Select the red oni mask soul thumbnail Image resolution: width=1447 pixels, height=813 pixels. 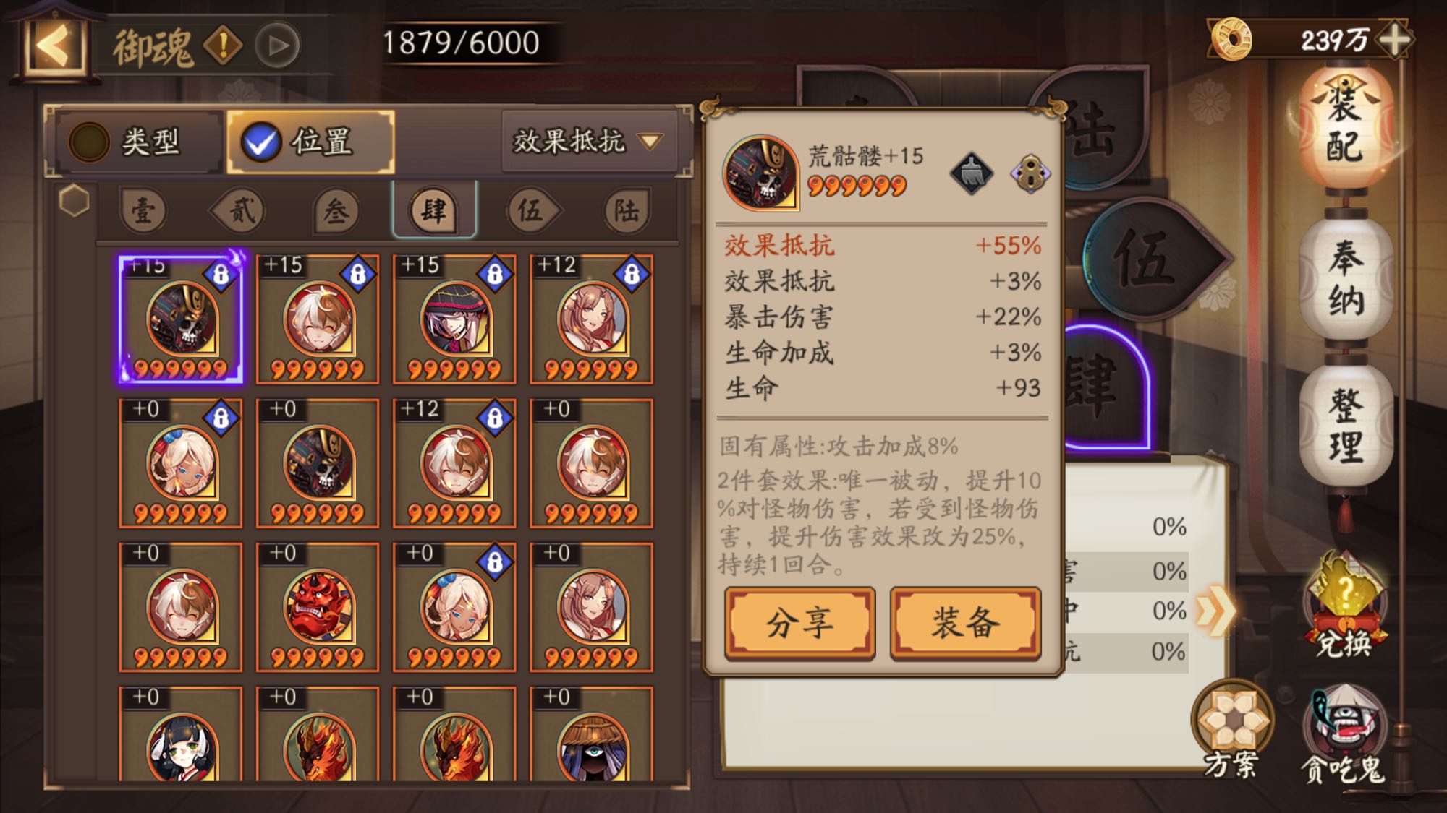click(318, 607)
